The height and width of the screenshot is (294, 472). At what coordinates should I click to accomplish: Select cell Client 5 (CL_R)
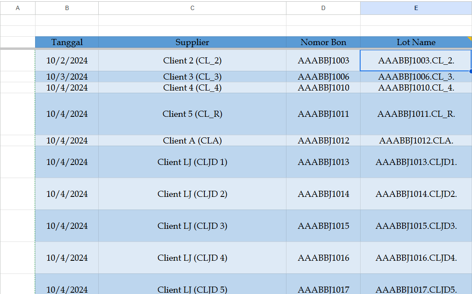[192, 114]
